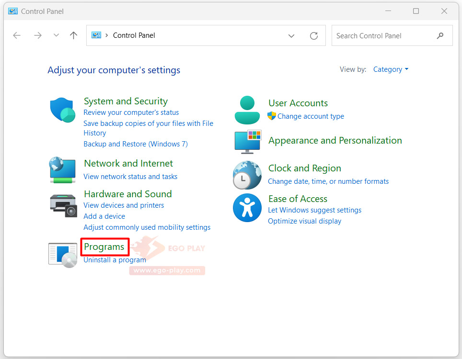Open Change account type link
Viewport: 462px width, 359px height.
[x=311, y=116]
